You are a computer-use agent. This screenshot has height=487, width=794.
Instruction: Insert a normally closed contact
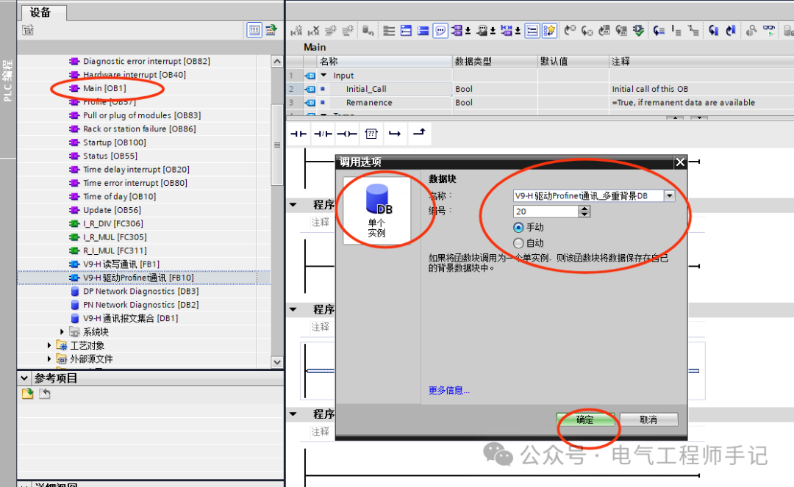(x=323, y=134)
